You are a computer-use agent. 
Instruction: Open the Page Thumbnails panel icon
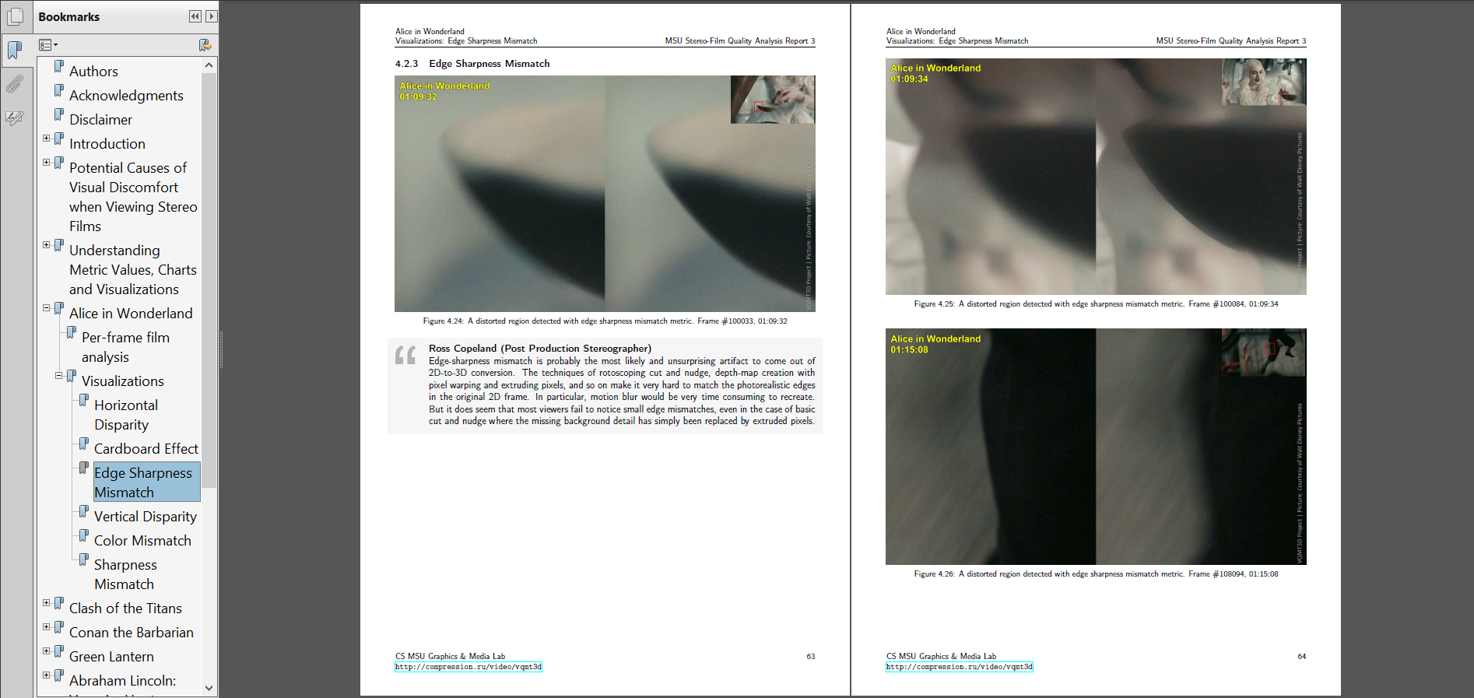(x=15, y=16)
